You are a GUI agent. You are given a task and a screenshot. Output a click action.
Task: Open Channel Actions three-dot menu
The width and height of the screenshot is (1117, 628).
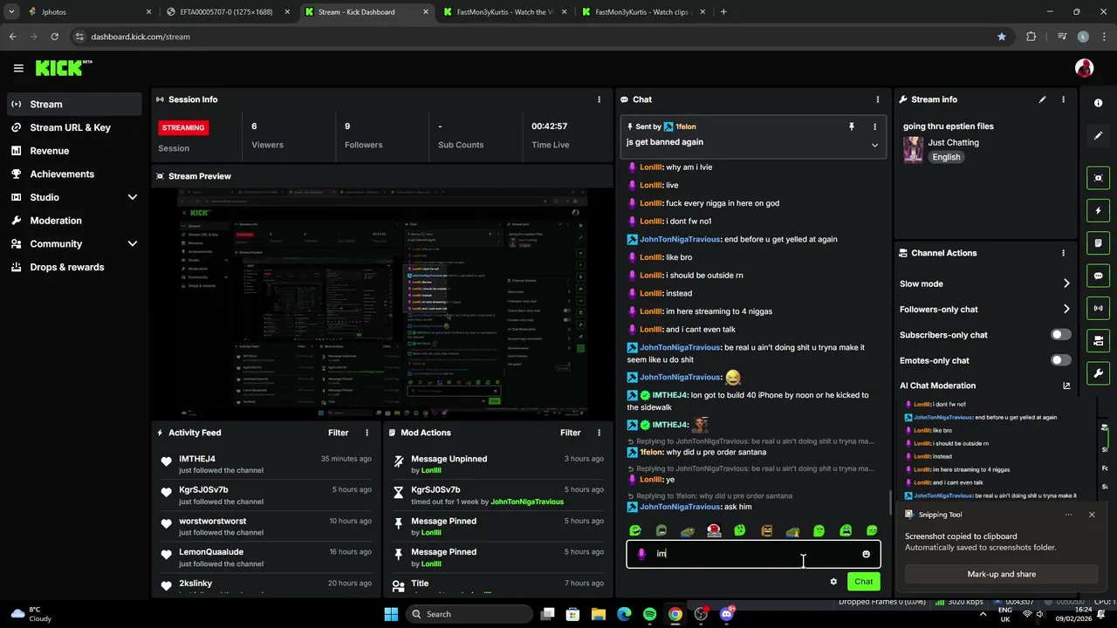[1063, 253]
